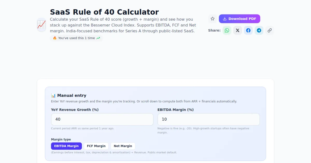Viewport: 311px width, 163px height.
Task: Click the fire emoji in usage badge
Action: (55, 38)
